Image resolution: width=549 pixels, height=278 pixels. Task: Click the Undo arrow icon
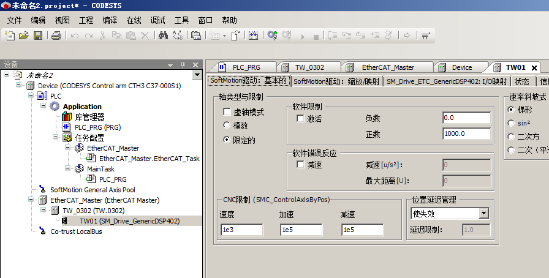[x=74, y=36]
